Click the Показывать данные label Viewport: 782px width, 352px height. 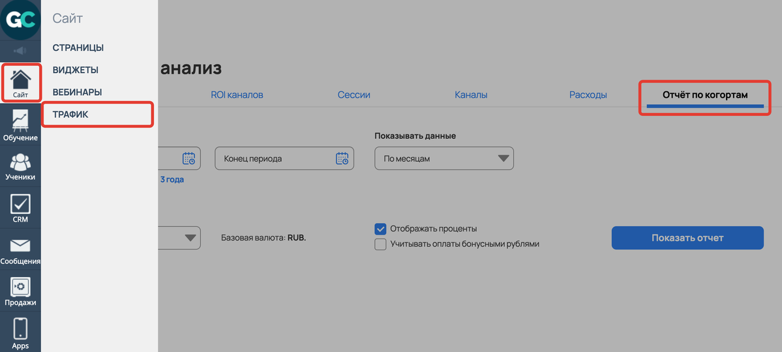pos(415,136)
